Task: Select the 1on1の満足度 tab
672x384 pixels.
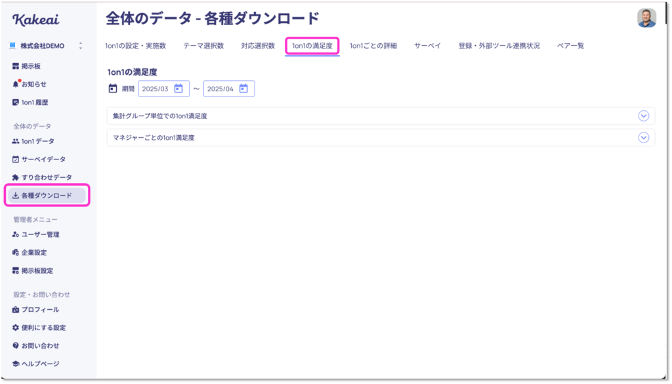Action: coord(312,46)
